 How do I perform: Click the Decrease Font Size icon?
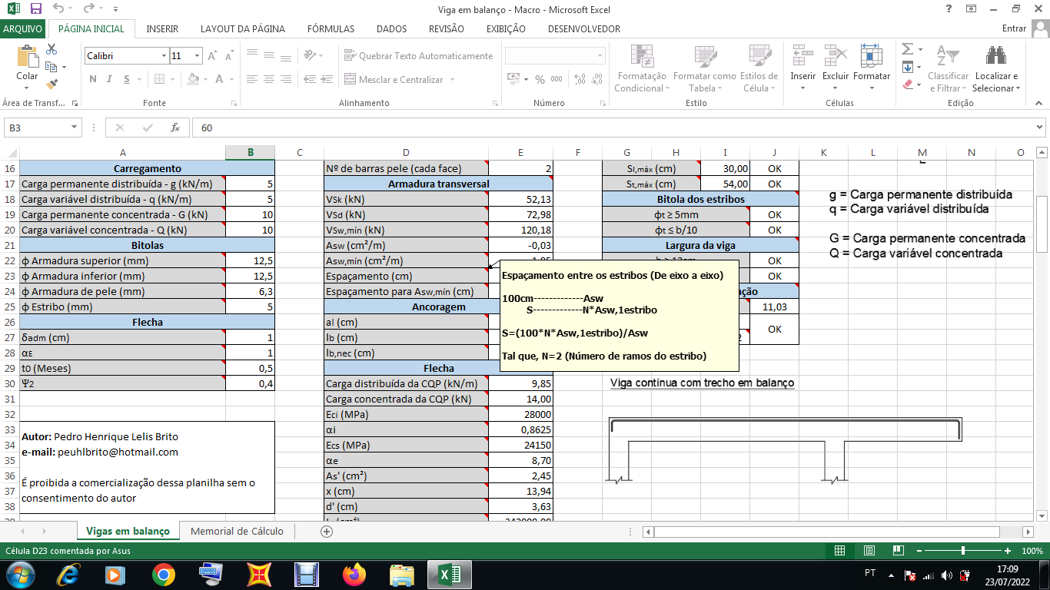230,56
